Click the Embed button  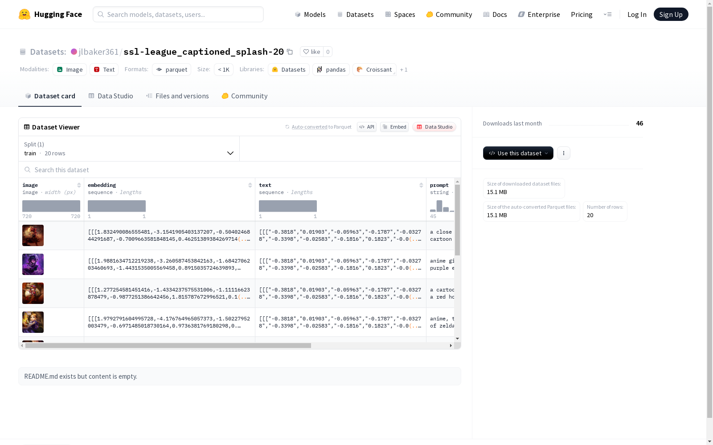394,127
